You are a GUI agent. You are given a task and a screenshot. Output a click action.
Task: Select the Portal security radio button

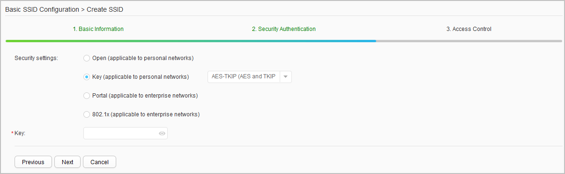[x=86, y=96]
